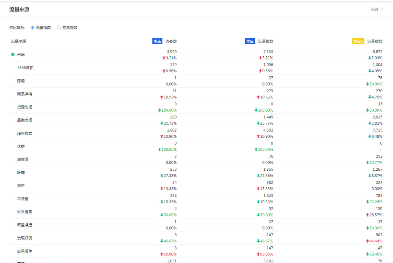This screenshot has height=263, width=393.
Task: Click the 流量来源 column header
Action: pos(18,41)
